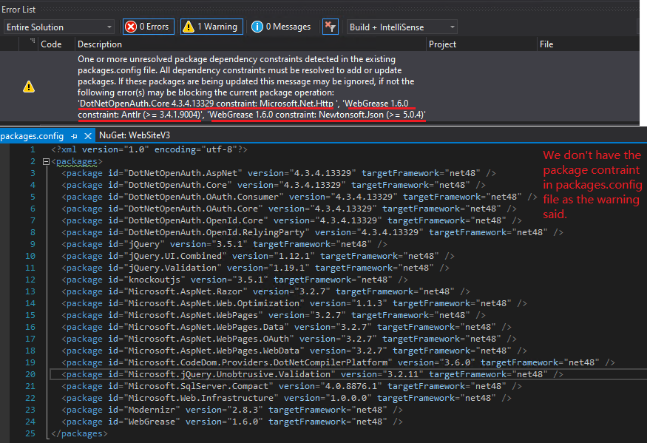Open the Build + IntelliSense dropdown
647x443 pixels.
click(x=402, y=27)
